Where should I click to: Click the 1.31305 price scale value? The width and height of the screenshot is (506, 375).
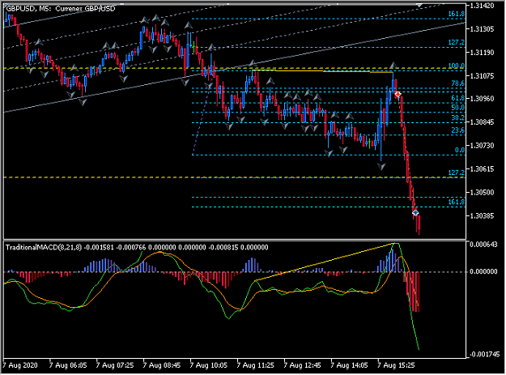pos(483,29)
